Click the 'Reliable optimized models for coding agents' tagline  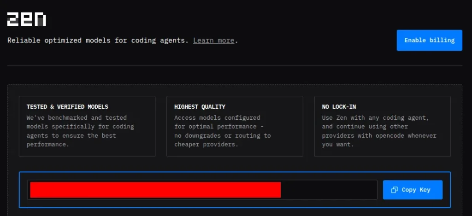[x=98, y=41]
